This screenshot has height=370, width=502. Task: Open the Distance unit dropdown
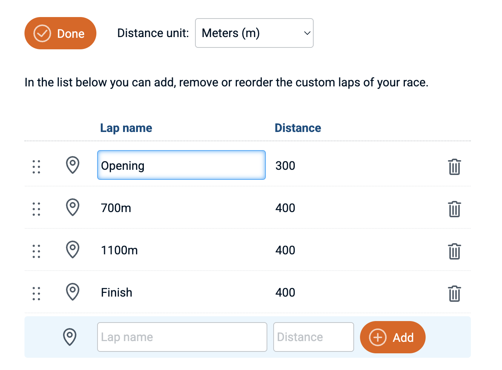tap(254, 33)
